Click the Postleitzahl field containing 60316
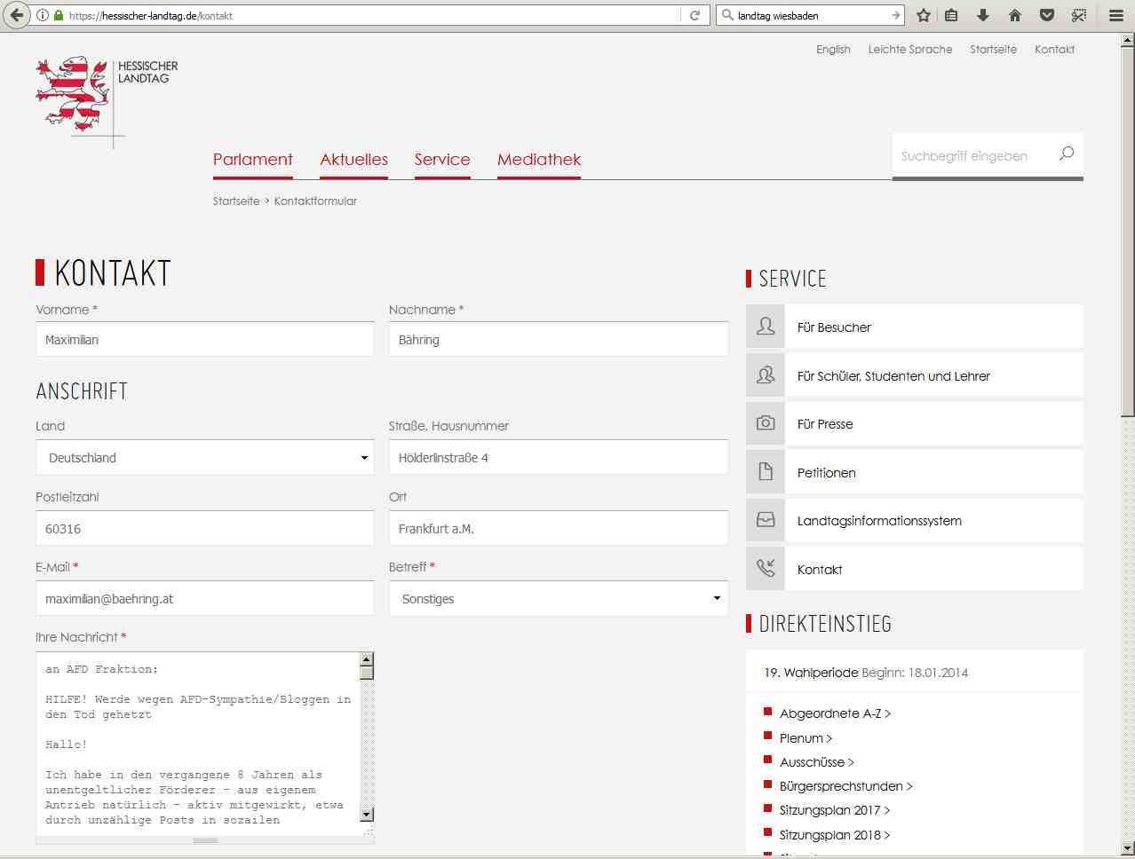Viewport: 1135px width, 859px height. tap(204, 529)
